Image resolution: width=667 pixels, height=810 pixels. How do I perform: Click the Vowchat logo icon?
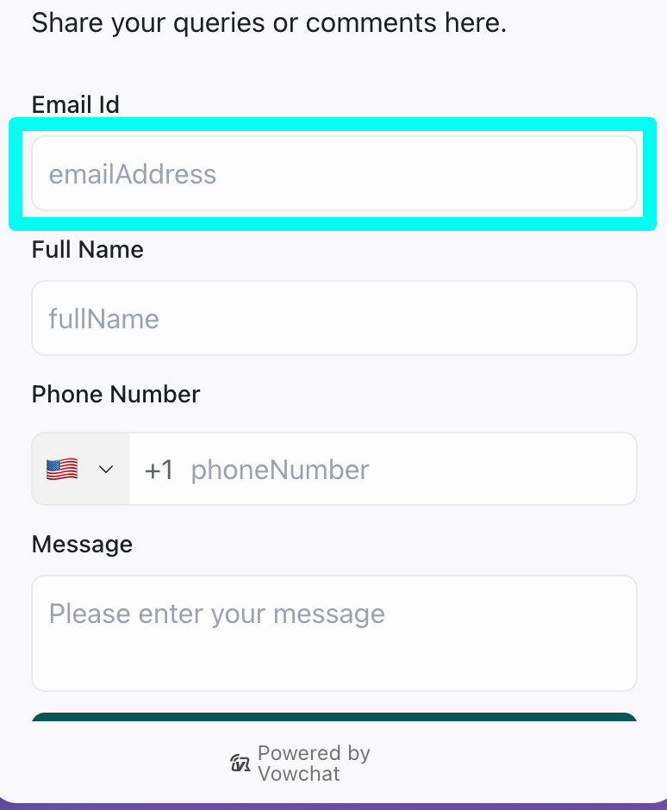coord(240,763)
